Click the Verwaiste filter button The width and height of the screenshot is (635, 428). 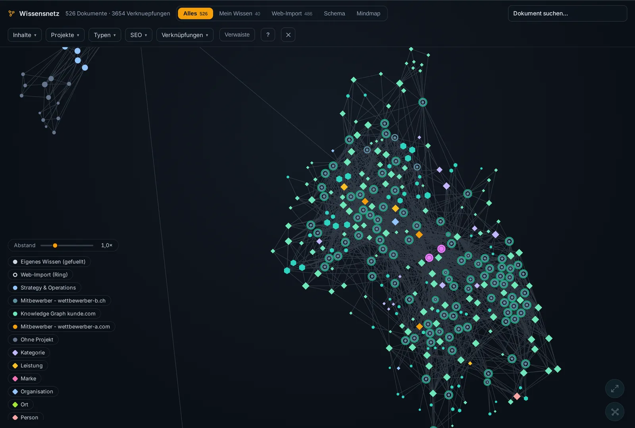(x=237, y=35)
